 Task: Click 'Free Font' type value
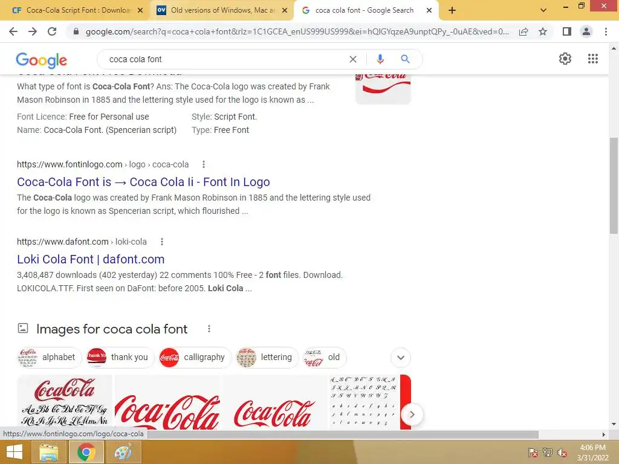[x=232, y=130]
